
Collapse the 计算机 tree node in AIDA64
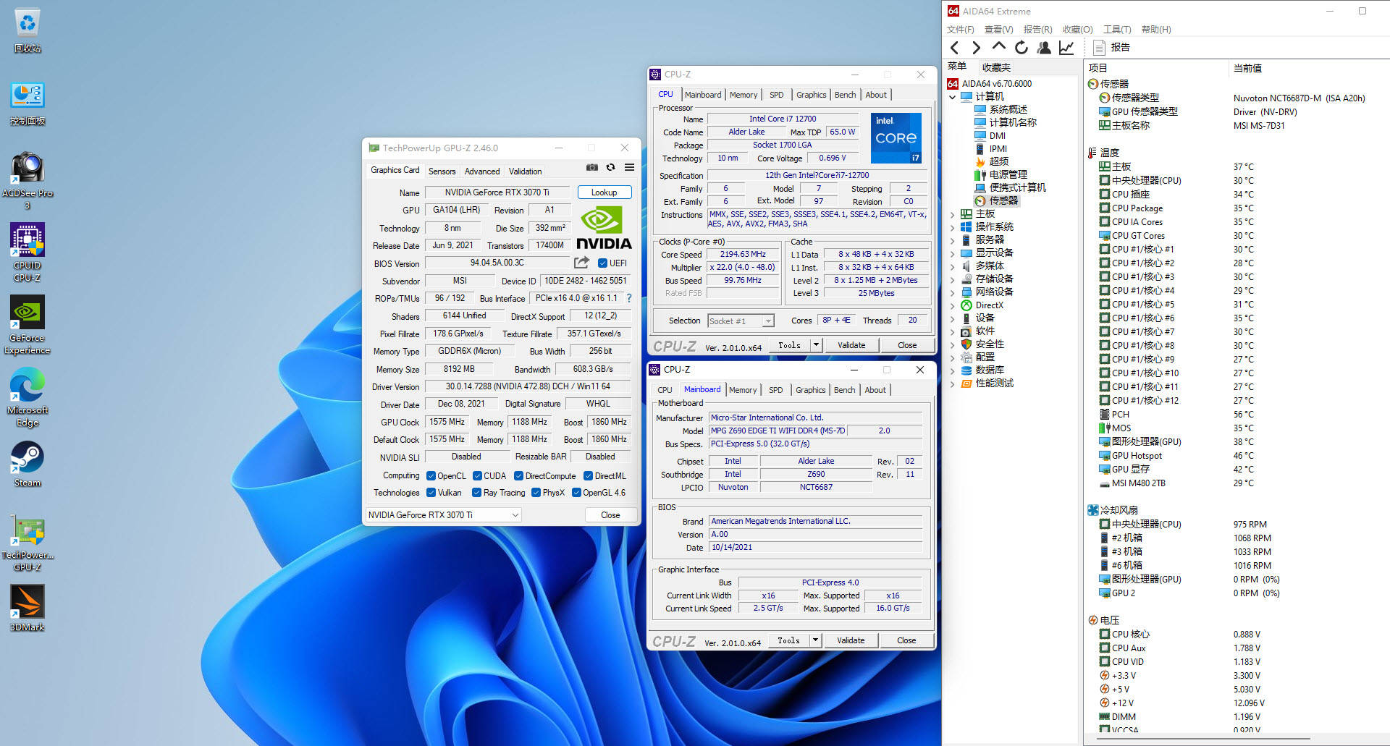[953, 97]
